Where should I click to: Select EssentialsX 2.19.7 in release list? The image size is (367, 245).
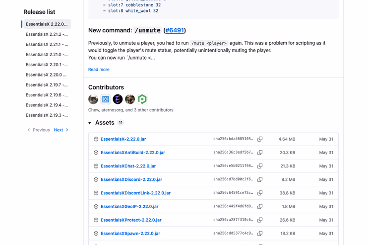coord(47,85)
